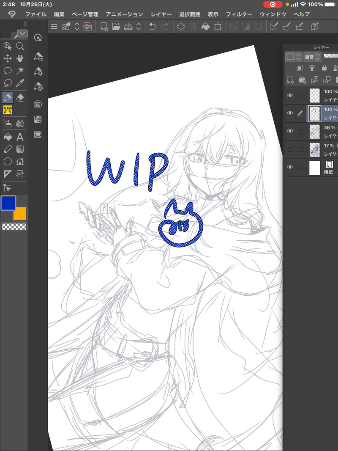Viewport: 338px width, 451px height.
Task: Open the Animation timeline film icon
Action: (38, 134)
